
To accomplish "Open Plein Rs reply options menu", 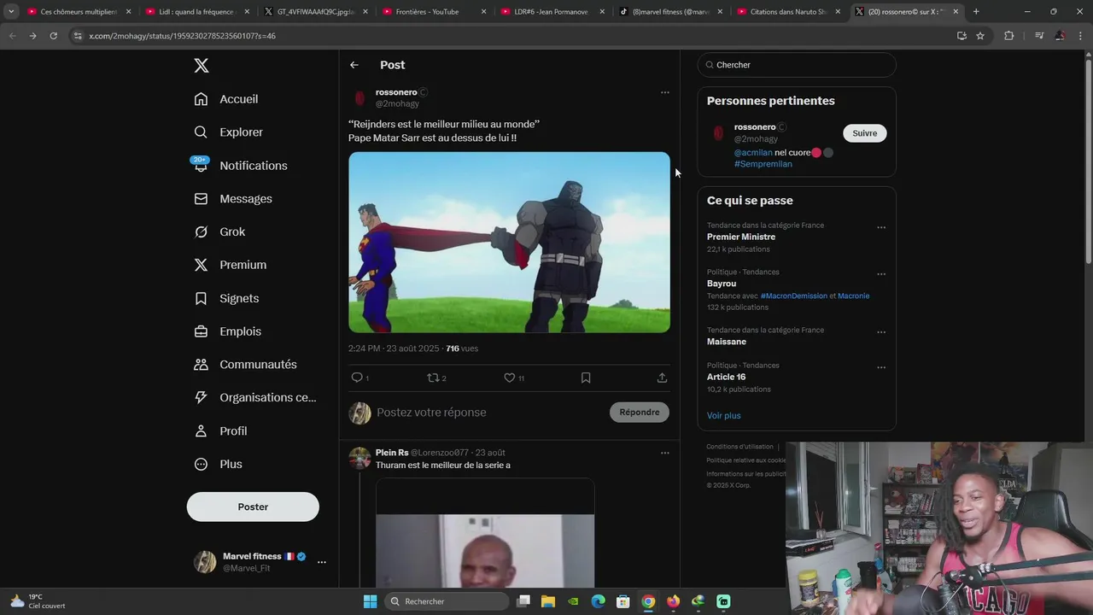I will [x=665, y=453].
